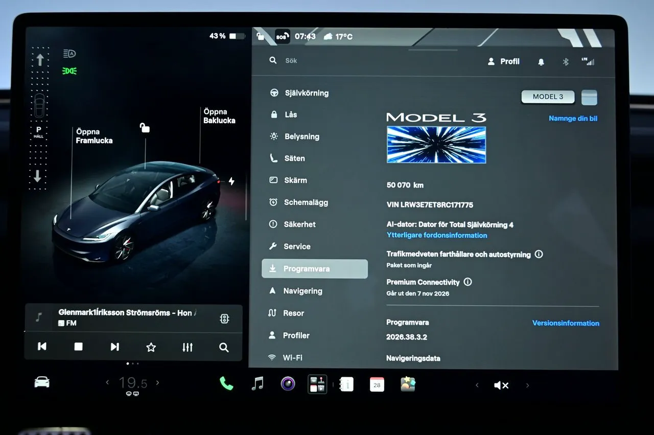
Task: Tap the speaker output icon in media card
Action: click(x=224, y=318)
